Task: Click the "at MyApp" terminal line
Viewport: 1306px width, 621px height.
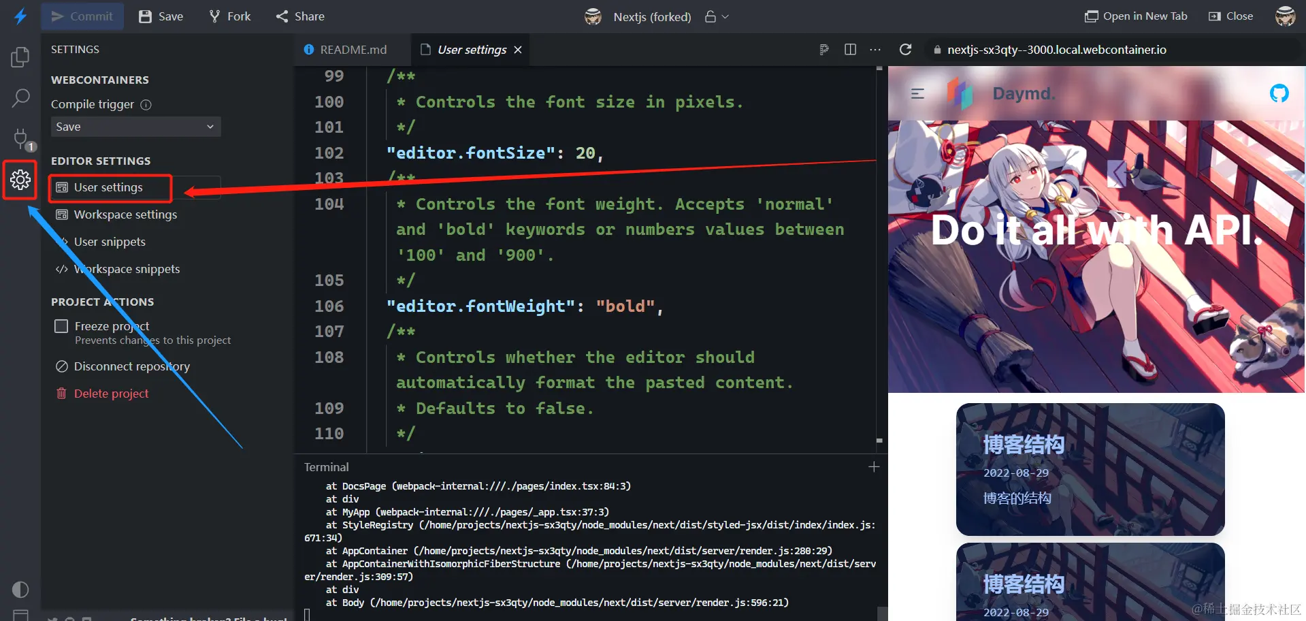Action: [467, 512]
